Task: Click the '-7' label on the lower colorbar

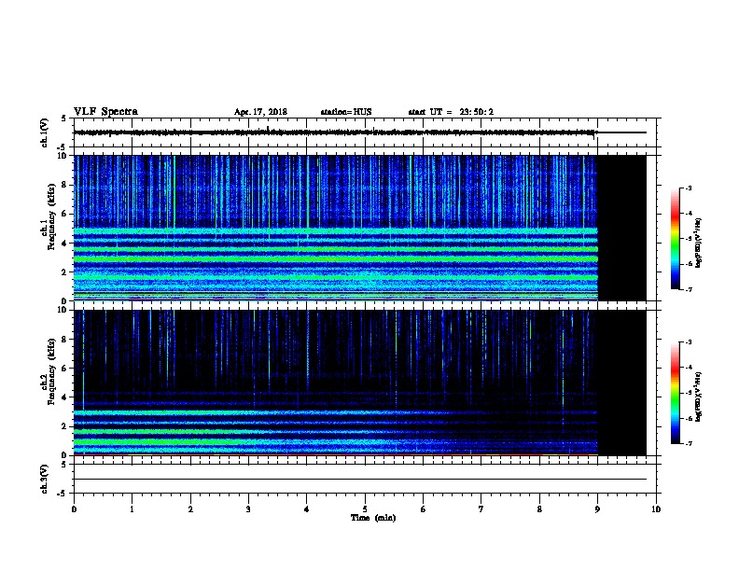Action: click(x=688, y=443)
